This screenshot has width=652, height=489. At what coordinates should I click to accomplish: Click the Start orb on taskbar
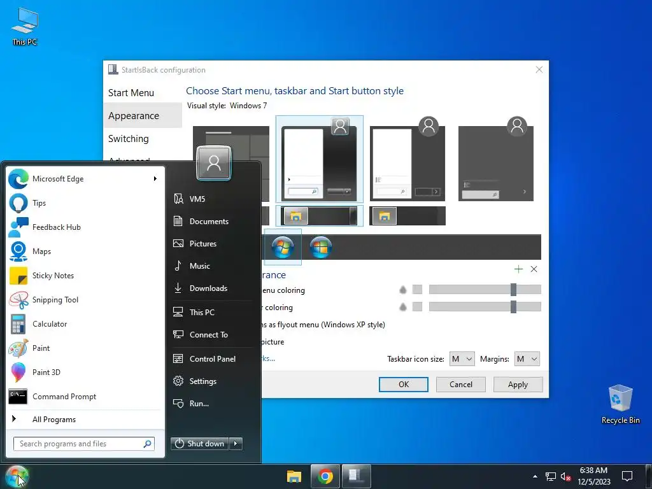[x=17, y=476]
